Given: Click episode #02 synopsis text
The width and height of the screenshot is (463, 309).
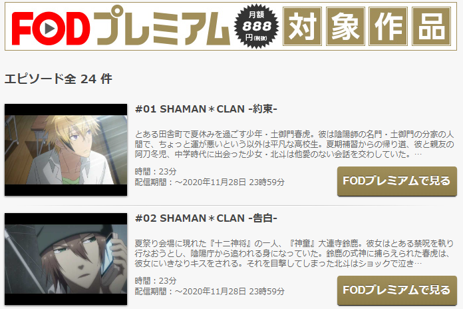Looking at the screenshot, I should [x=294, y=254].
